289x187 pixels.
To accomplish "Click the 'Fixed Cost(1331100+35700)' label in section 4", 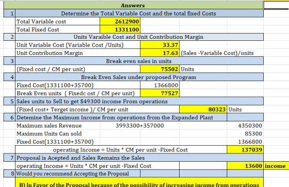I will pyautogui.click(x=78, y=85).
